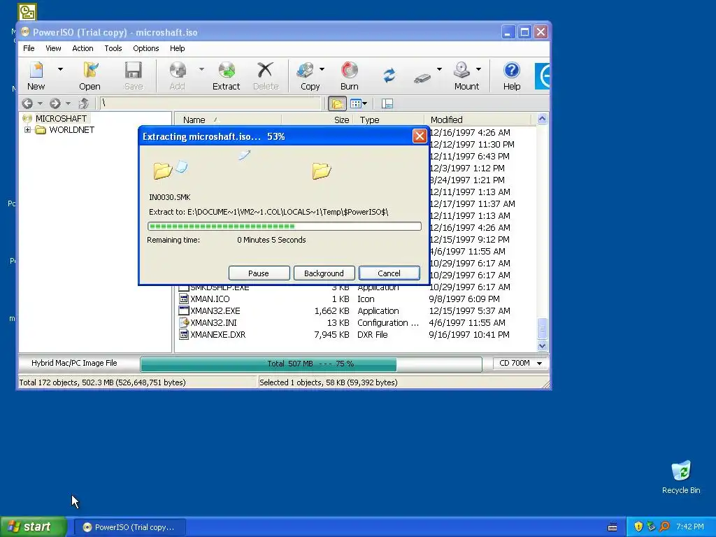Click the Add files toolbar icon
Screen dimensions: 716x537
[x=177, y=71]
